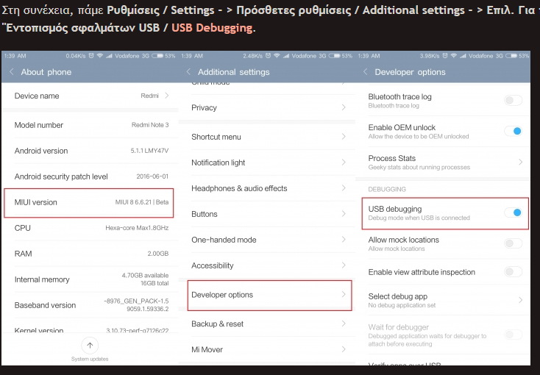Tap chevron on Process Stats row
The width and height of the screenshot is (540, 375).
521,162
